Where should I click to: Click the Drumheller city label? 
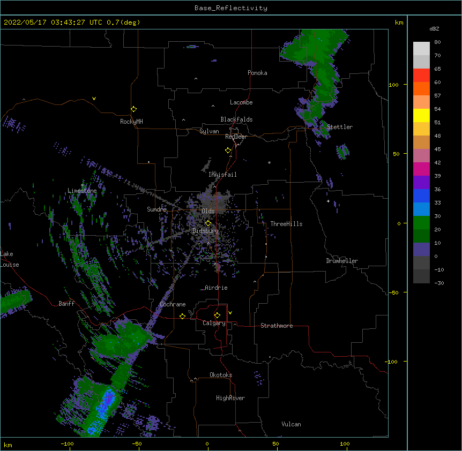pyautogui.click(x=342, y=261)
